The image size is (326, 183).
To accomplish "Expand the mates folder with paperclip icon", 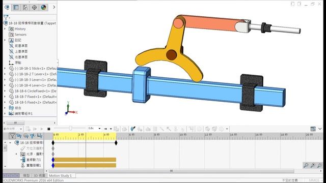I will click(x=5, y=108).
